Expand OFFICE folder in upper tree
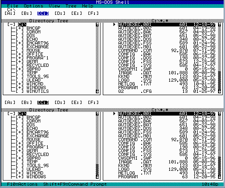This screenshot has width=225, height=188. (x=20, y=54)
